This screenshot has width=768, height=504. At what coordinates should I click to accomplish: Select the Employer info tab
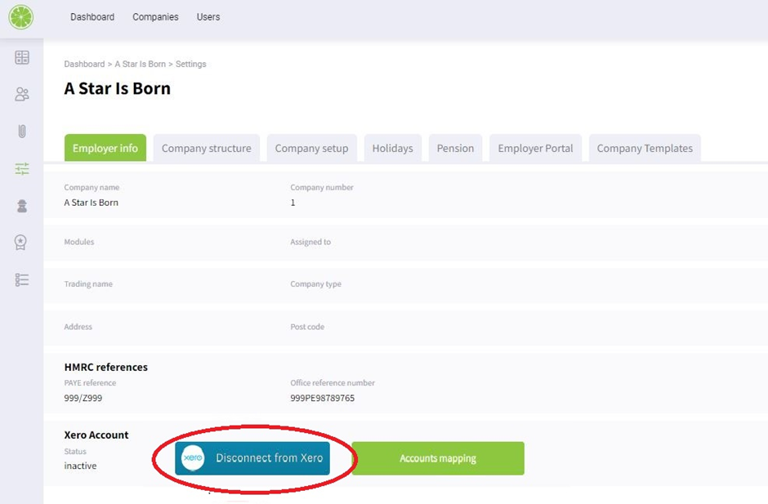(x=105, y=148)
